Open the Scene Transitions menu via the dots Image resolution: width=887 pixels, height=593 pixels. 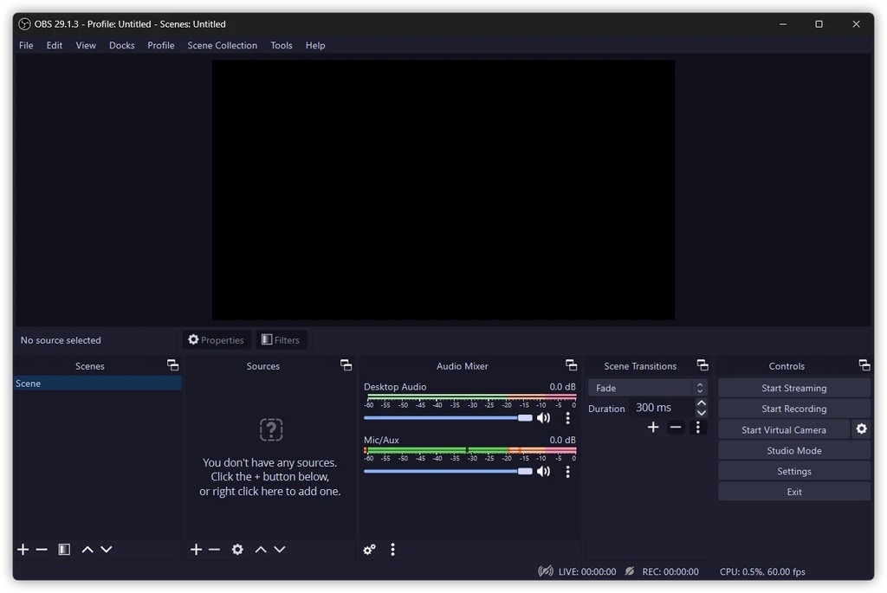[698, 427]
